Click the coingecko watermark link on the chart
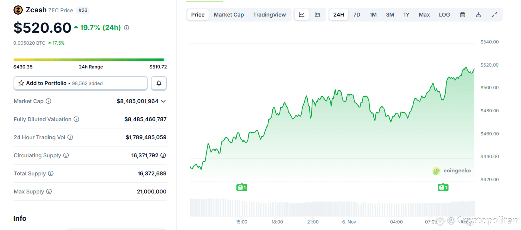This screenshot has width=521, height=230. point(452,170)
